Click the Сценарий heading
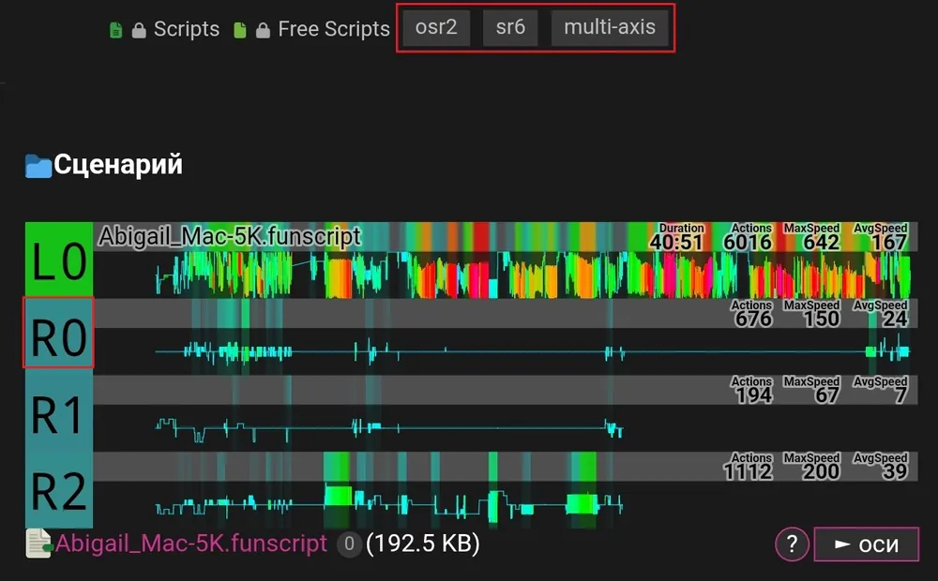Viewport: 938px width, 581px height. 118,164
